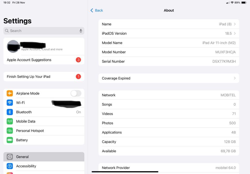Tap the Serial Number row
Viewport: 250px width, 174px height.
click(x=169, y=61)
